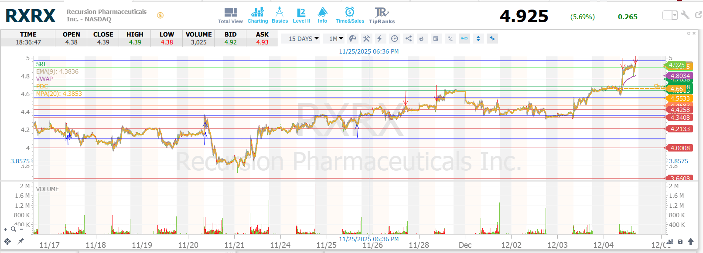Click the HIGH value 4.39
This screenshot has width=703, height=253.
pyautogui.click(x=135, y=42)
